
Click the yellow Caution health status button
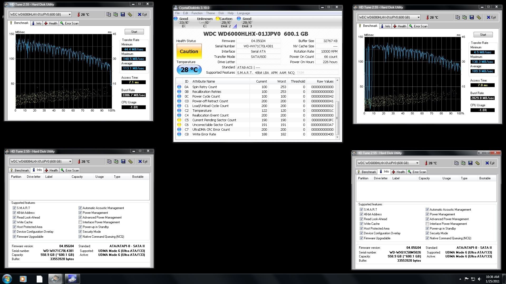point(189,52)
